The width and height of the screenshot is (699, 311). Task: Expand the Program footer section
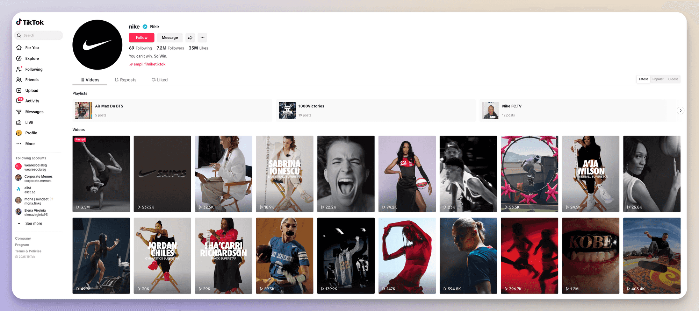coord(22,245)
